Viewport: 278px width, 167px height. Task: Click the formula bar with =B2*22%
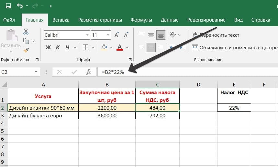pyautogui.click(x=188, y=72)
